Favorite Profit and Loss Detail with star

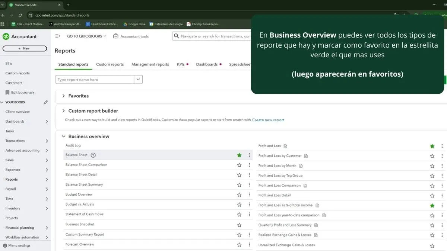[432, 196]
